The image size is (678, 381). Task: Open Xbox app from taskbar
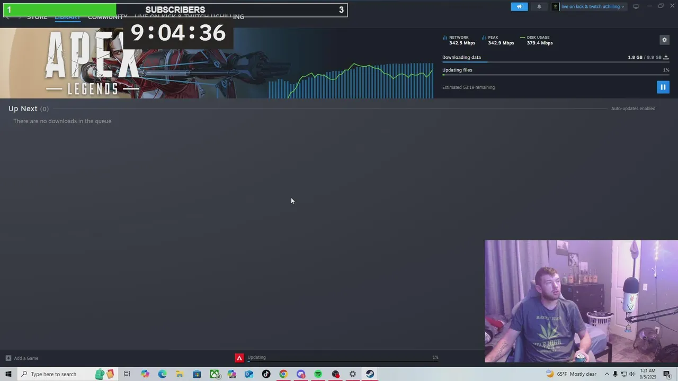[x=215, y=374]
